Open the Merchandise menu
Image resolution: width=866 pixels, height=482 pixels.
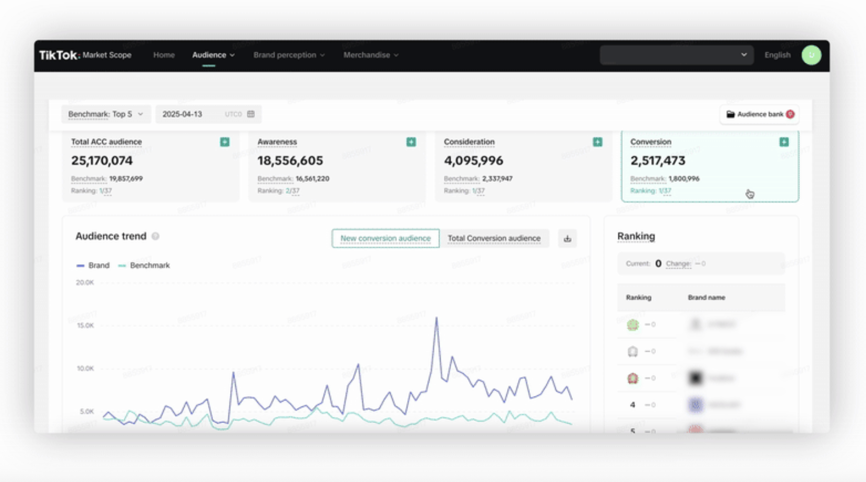coord(371,55)
